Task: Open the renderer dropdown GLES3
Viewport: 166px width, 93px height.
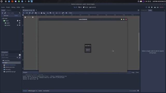Action: [x=162, y=7]
